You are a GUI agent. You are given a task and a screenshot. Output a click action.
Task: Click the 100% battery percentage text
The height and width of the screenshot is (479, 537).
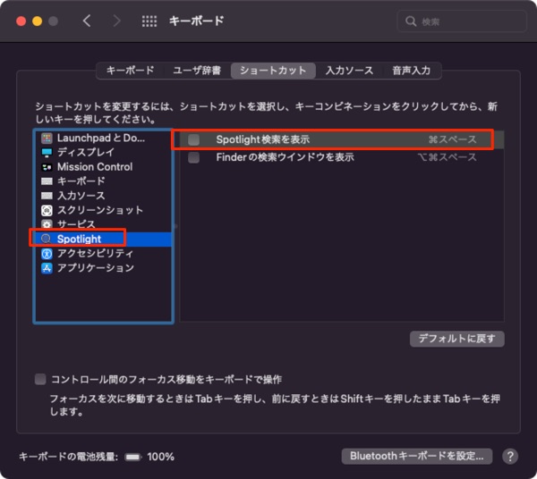coord(160,457)
